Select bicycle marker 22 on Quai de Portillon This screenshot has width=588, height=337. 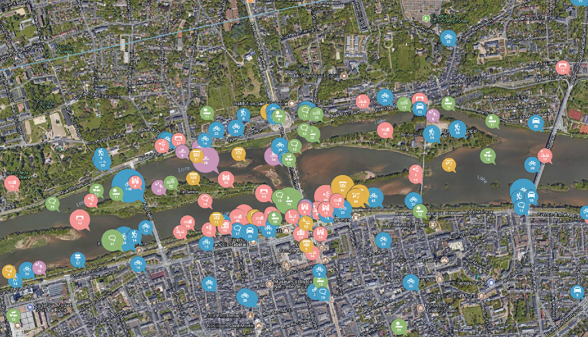tap(216, 130)
